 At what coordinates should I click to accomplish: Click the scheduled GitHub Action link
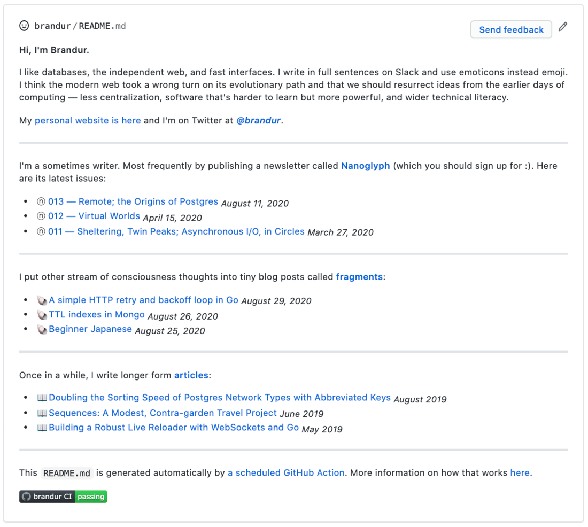pyautogui.click(x=286, y=472)
